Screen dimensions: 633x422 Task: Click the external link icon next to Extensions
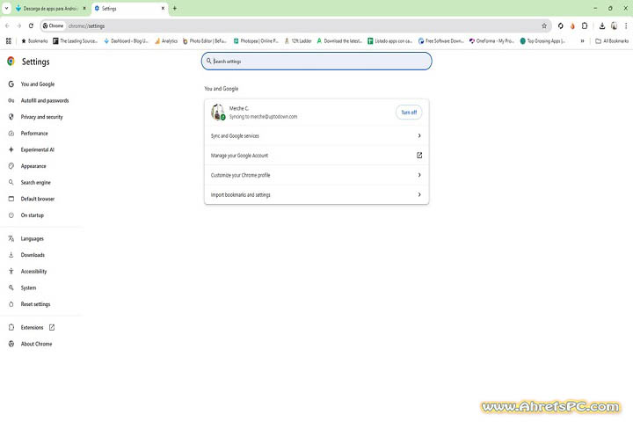point(52,328)
